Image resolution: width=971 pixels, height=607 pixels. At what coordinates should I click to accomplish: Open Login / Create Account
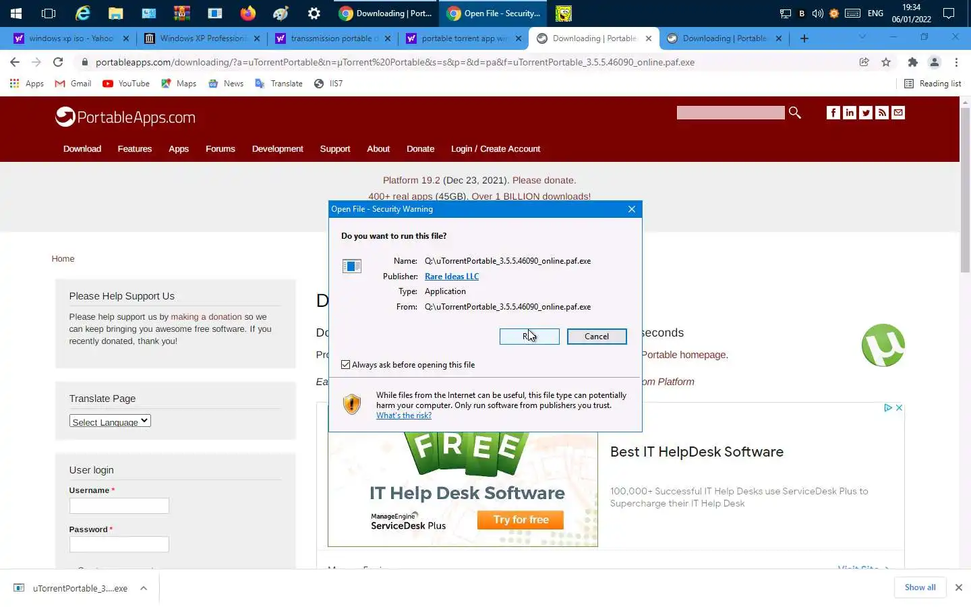click(496, 149)
